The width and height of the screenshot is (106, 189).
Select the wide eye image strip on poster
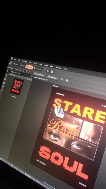[x=70, y=143]
